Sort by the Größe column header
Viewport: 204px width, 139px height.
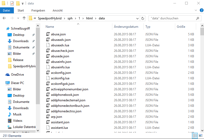181,27
